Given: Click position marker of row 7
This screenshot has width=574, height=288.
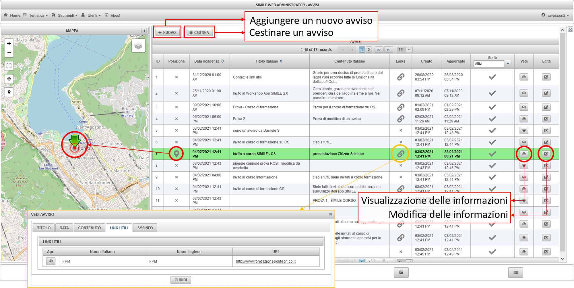Looking at the screenshot, I should [x=177, y=154].
